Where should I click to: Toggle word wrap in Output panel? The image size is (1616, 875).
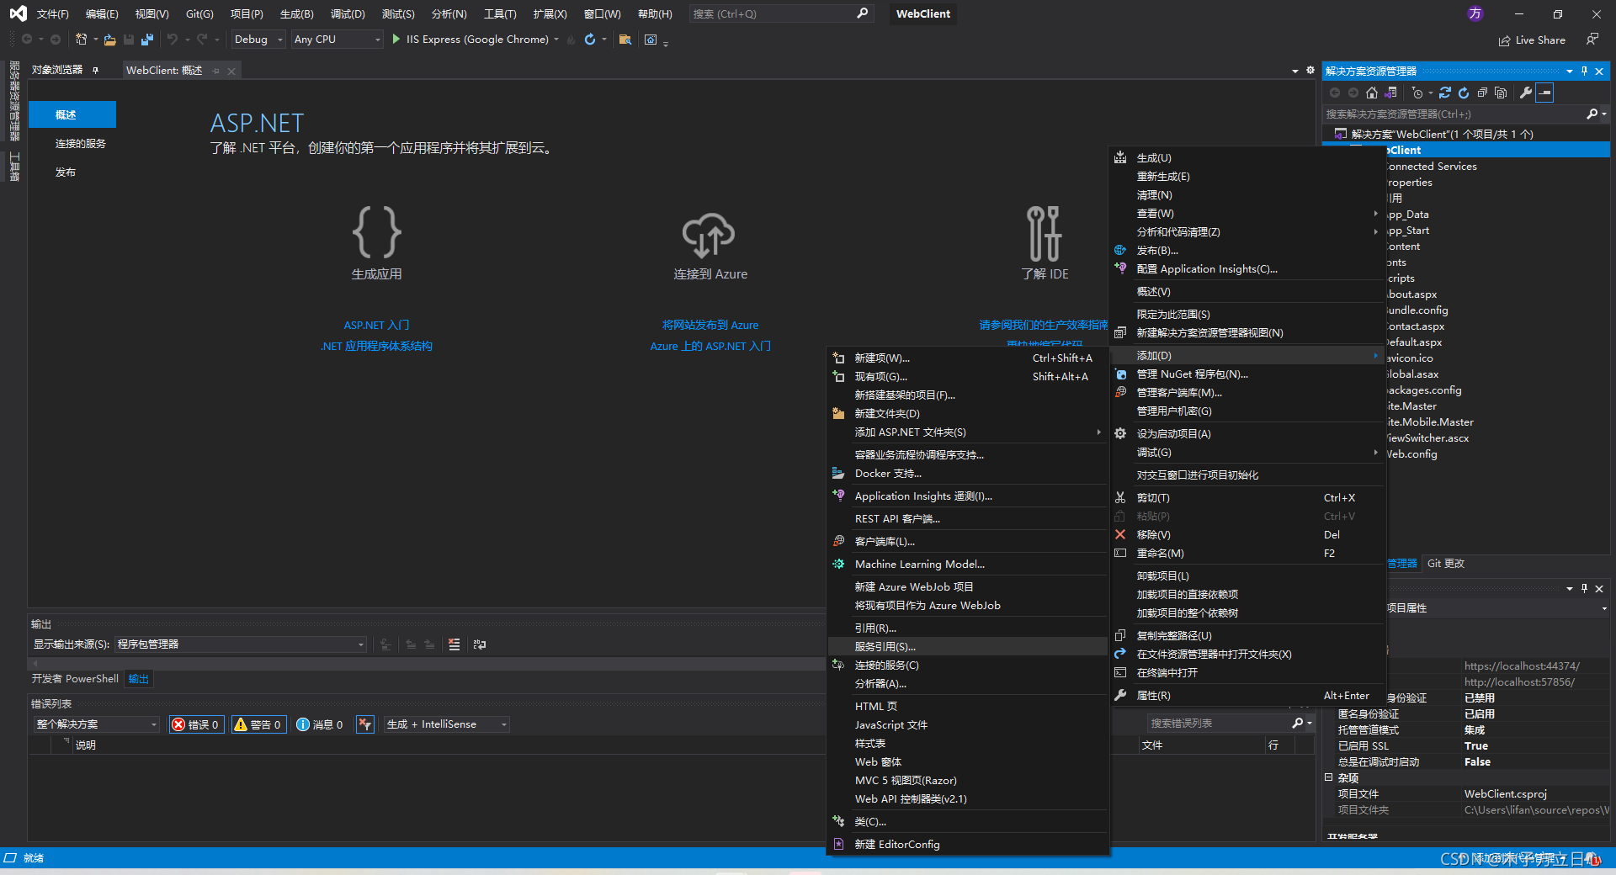[x=480, y=644]
